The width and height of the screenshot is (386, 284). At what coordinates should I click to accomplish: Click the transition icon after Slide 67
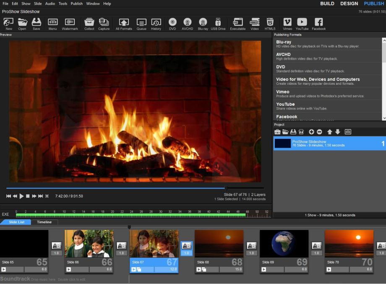tap(186, 246)
